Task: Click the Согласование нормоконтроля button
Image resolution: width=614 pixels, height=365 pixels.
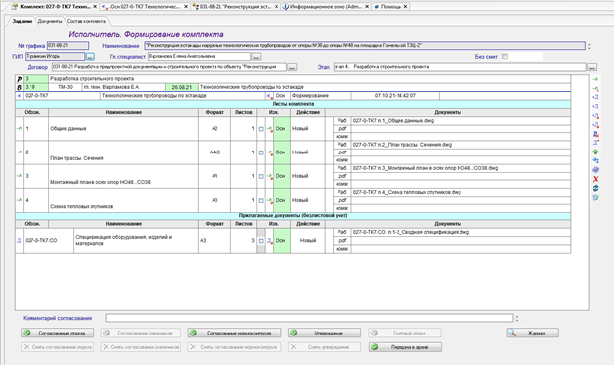Action: coord(234,333)
